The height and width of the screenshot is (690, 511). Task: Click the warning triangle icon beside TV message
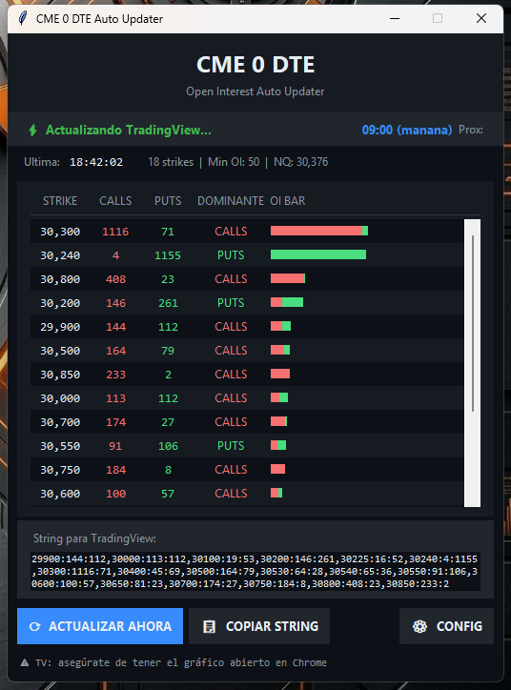coord(25,662)
